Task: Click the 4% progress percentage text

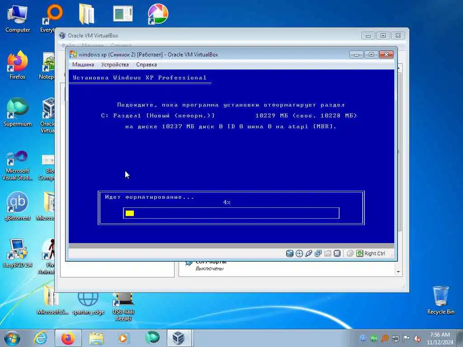Action: point(227,202)
